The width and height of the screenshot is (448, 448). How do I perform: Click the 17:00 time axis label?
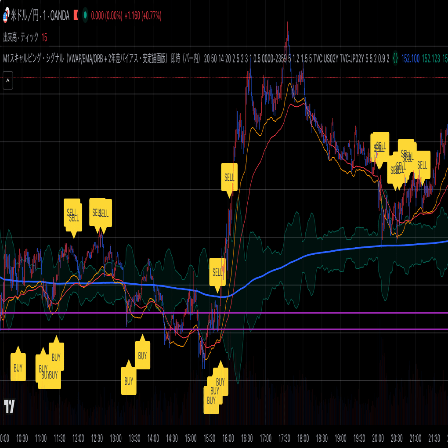pos(265,438)
